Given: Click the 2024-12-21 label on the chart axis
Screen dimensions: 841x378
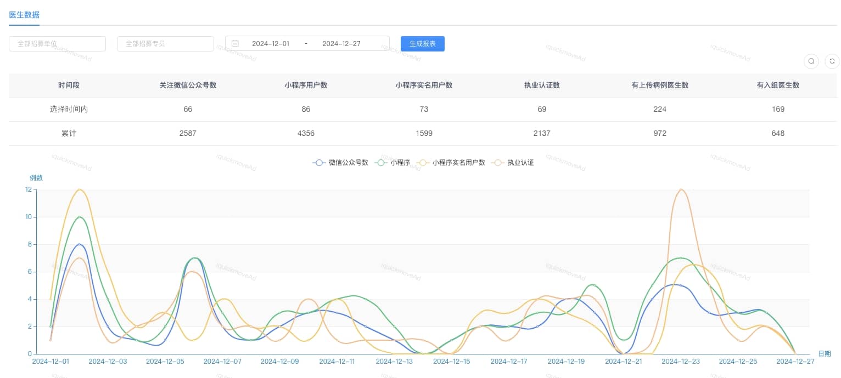Looking at the screenshot, I should coord(623,362).
